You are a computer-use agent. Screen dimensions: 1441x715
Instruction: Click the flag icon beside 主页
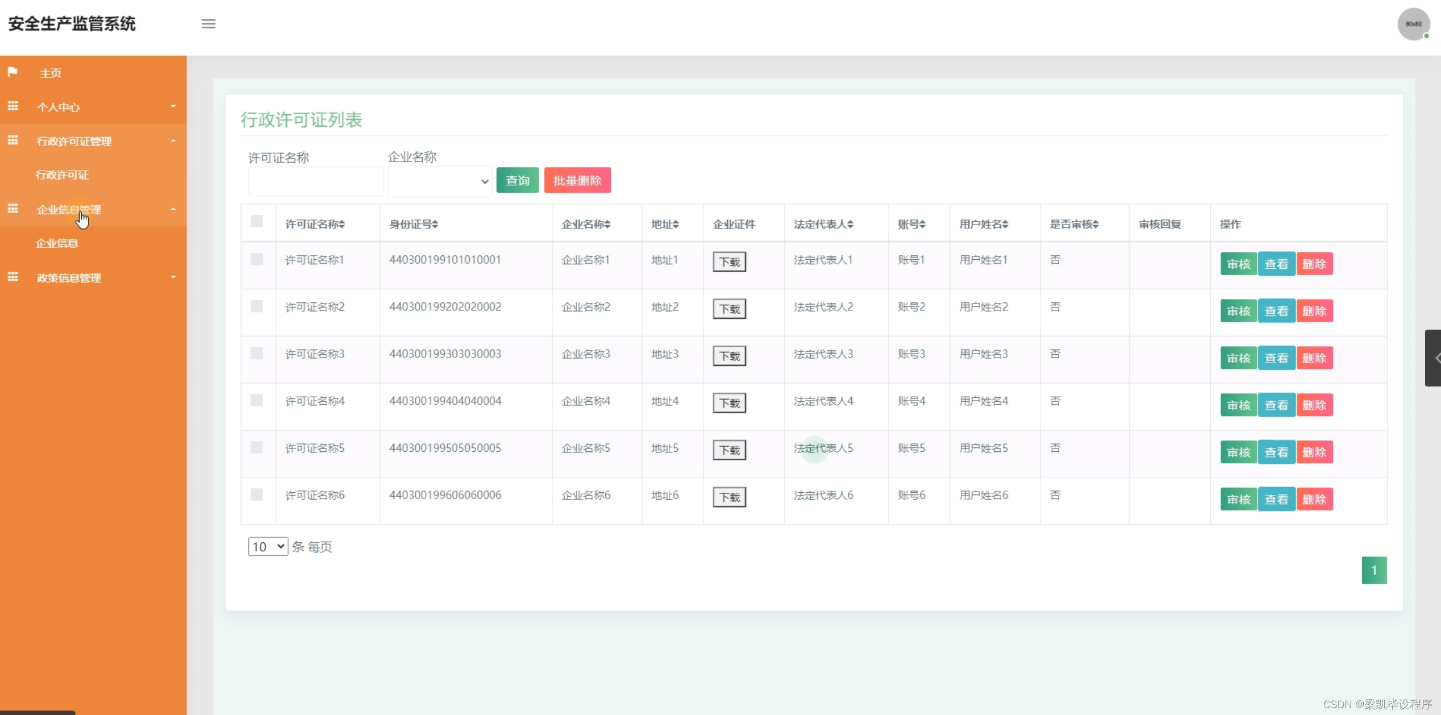click(13, 72)
